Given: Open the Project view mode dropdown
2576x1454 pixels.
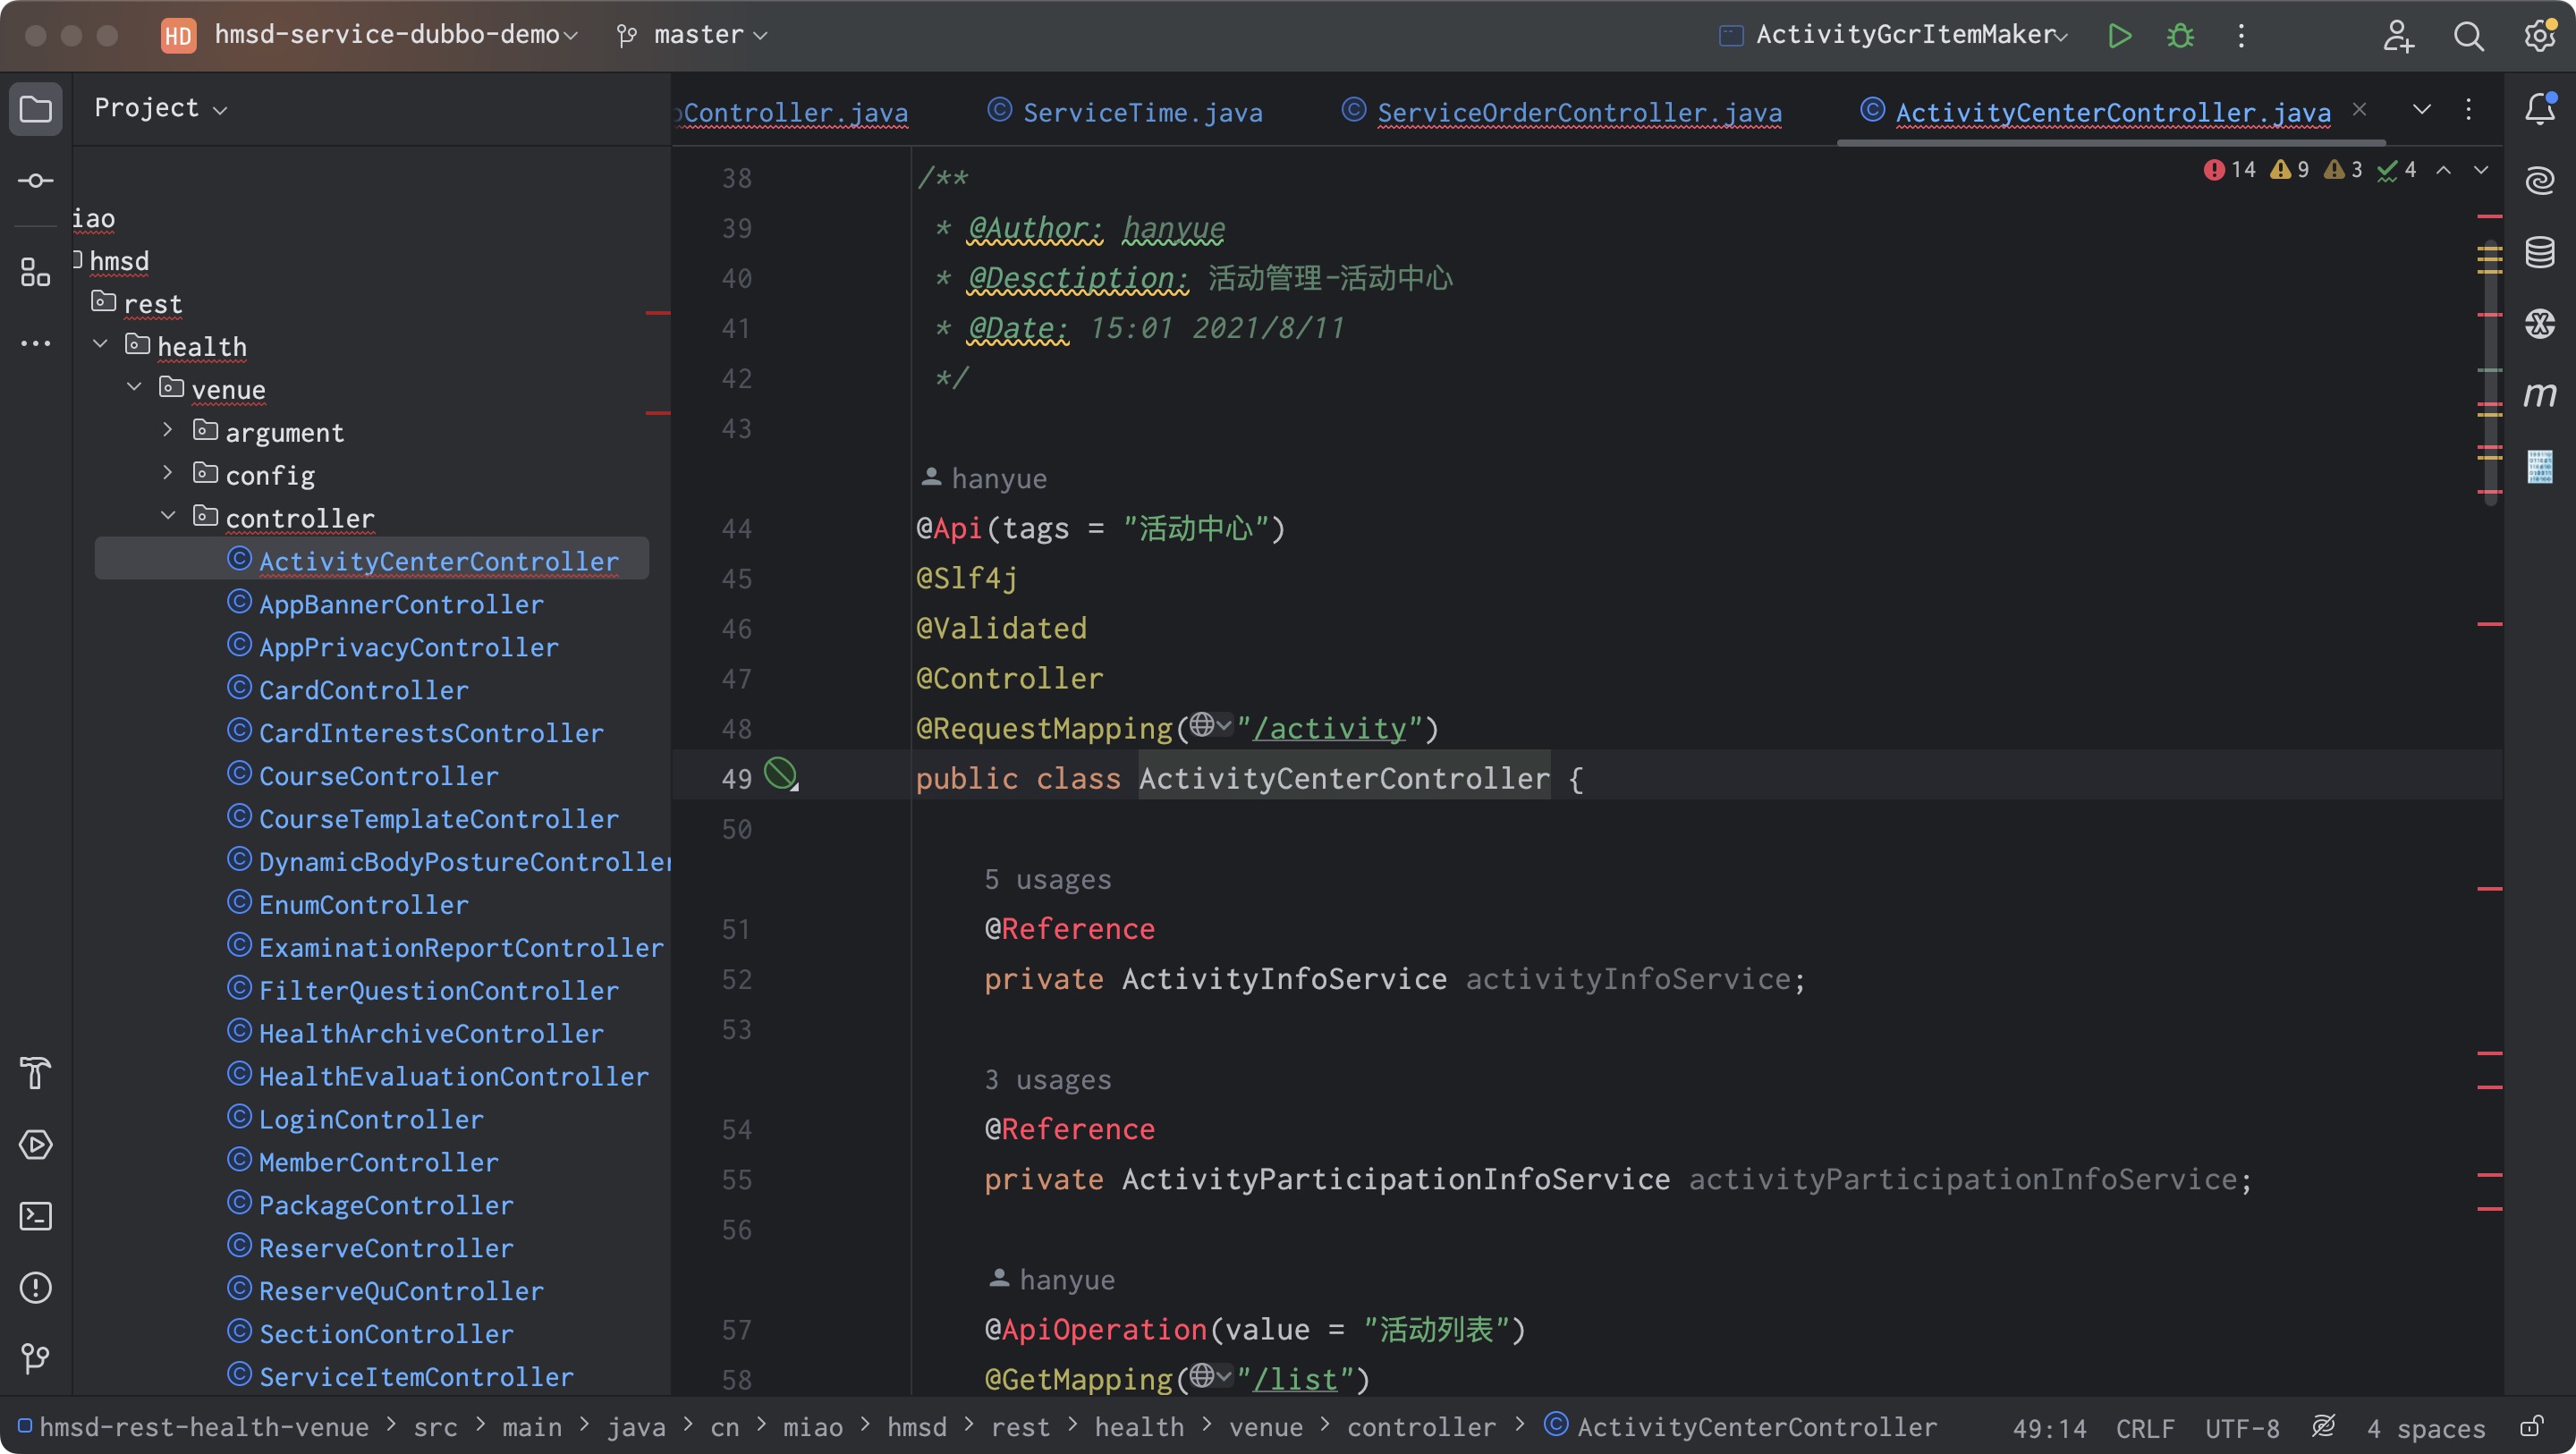Looking at the screenshot, I should tap(160, 108).
